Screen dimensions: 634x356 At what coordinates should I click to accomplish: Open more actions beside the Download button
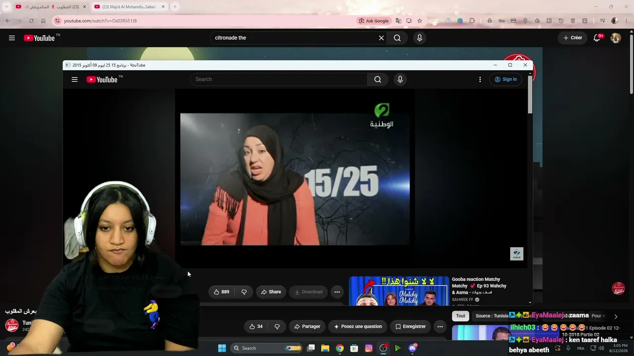[337, 292]
